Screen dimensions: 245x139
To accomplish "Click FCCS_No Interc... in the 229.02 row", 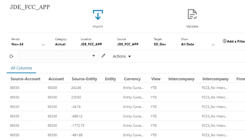I will tap(215, 97).
